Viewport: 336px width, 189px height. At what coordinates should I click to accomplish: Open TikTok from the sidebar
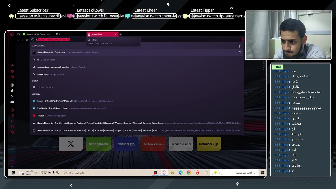pyautogui.click(x=12, y=91)
